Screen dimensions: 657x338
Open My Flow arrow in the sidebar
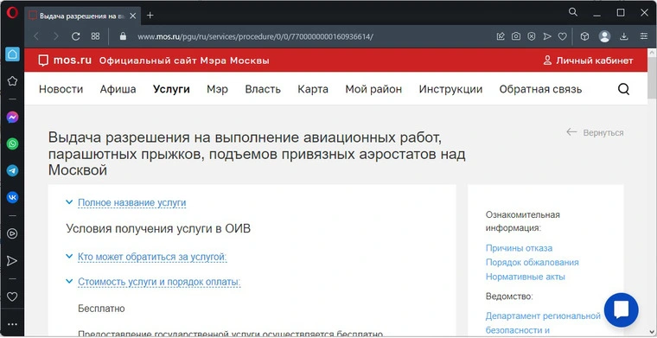tap(12, 260)
